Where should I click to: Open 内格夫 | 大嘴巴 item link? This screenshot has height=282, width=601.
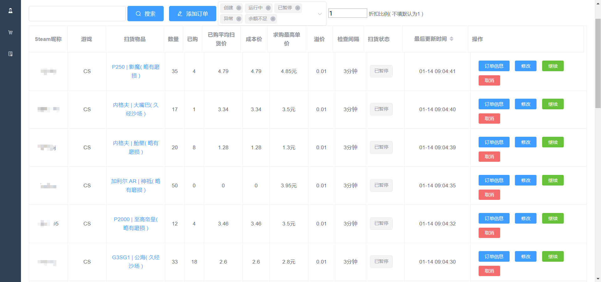click(x=136, y=109)
